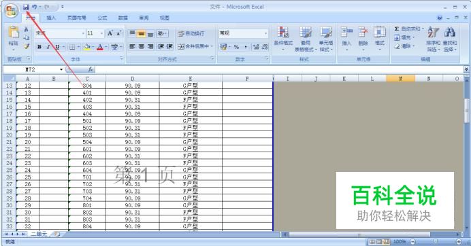This screenshot has width=471, height=246.
Task: Toggle Underline formatting
Action: (x=56, y=47)
